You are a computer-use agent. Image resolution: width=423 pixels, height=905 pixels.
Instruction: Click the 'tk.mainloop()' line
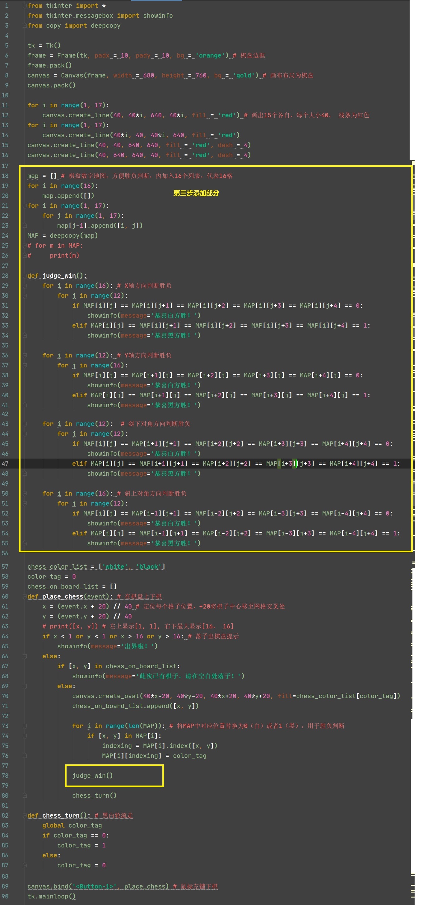(x=51, y=896)
